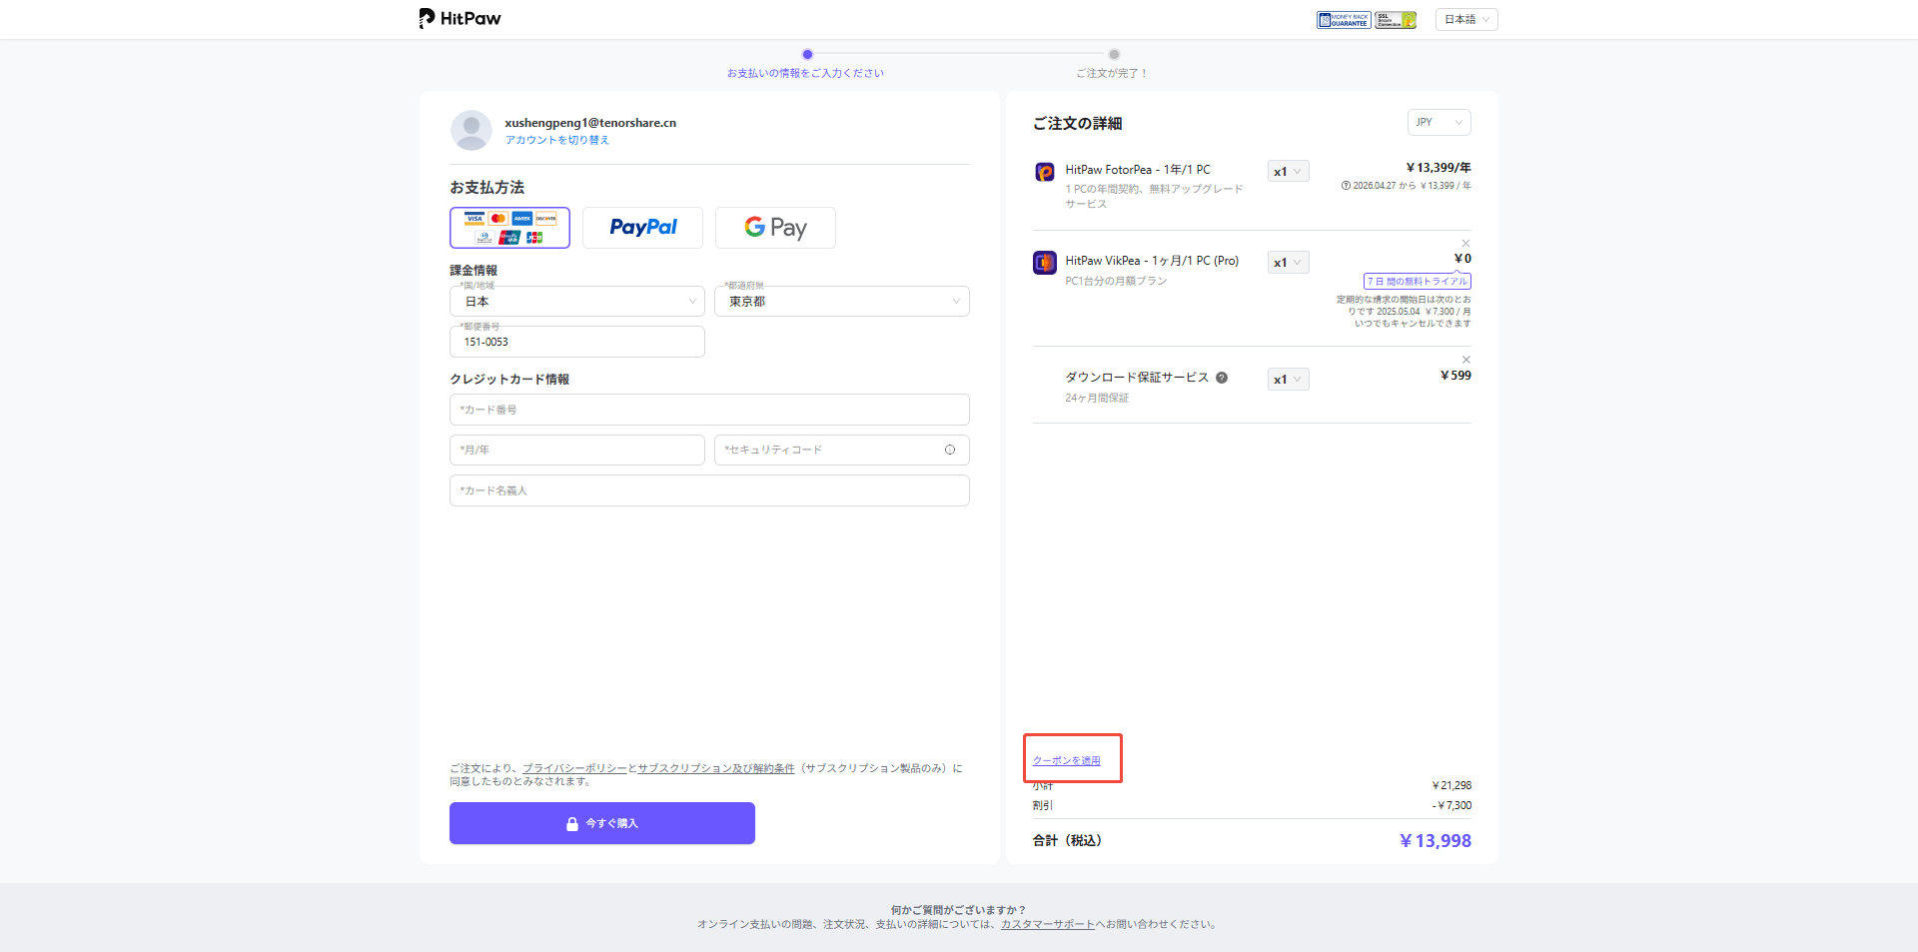Open the prefecture dropdown showing 東京都
This screenshot has width=1918, height=952.
coord(841,302)
